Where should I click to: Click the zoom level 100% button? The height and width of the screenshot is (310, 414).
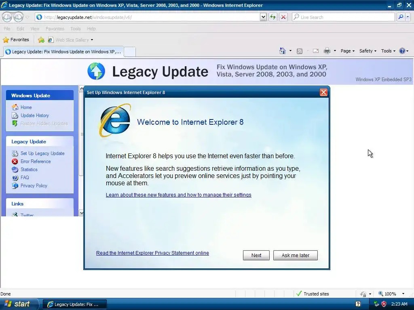pyautogui.click(x=388, y=294)
